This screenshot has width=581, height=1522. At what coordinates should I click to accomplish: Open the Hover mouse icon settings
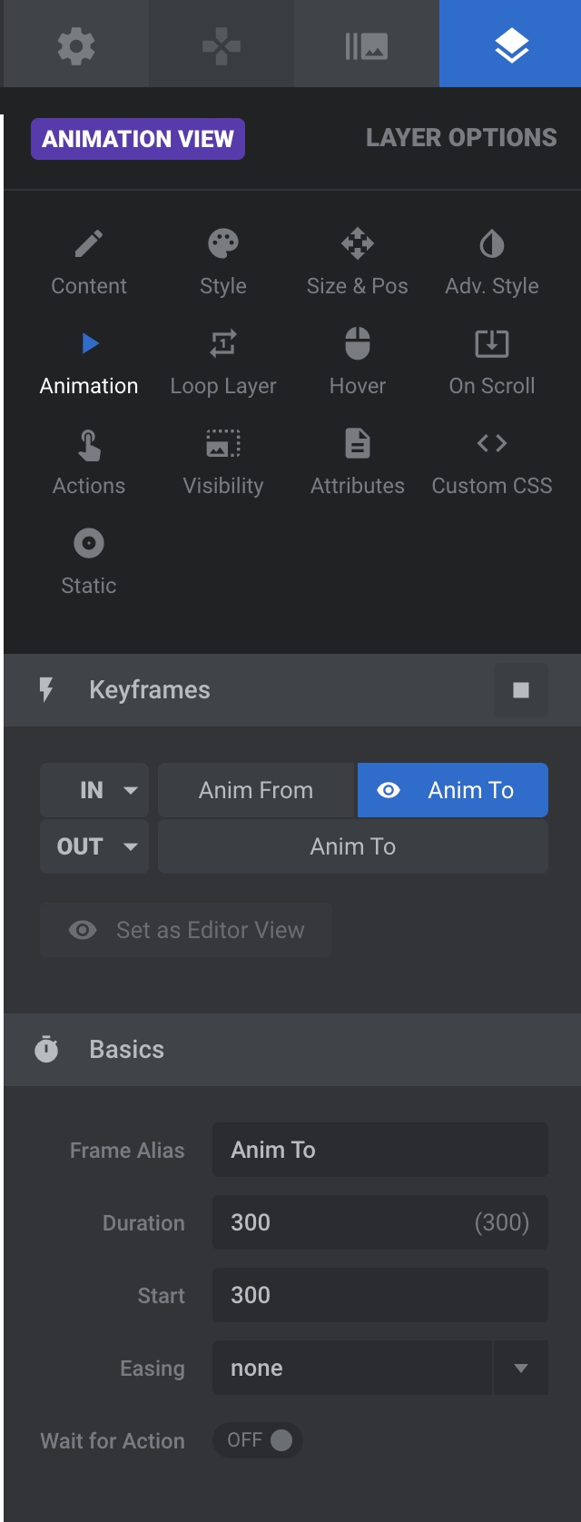[x=358, y=343]
